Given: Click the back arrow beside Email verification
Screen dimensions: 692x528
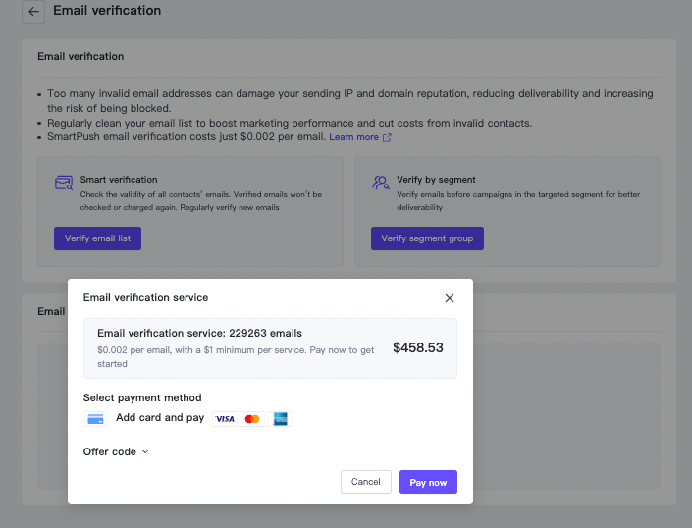Looking at the screenshot, I should point(33,12).
